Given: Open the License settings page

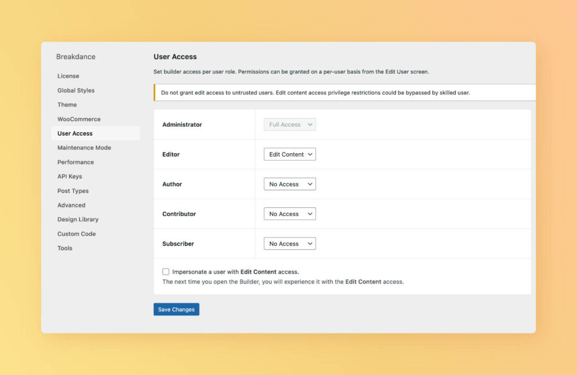Looking at the screenshot, I should [x=68, y=75].
